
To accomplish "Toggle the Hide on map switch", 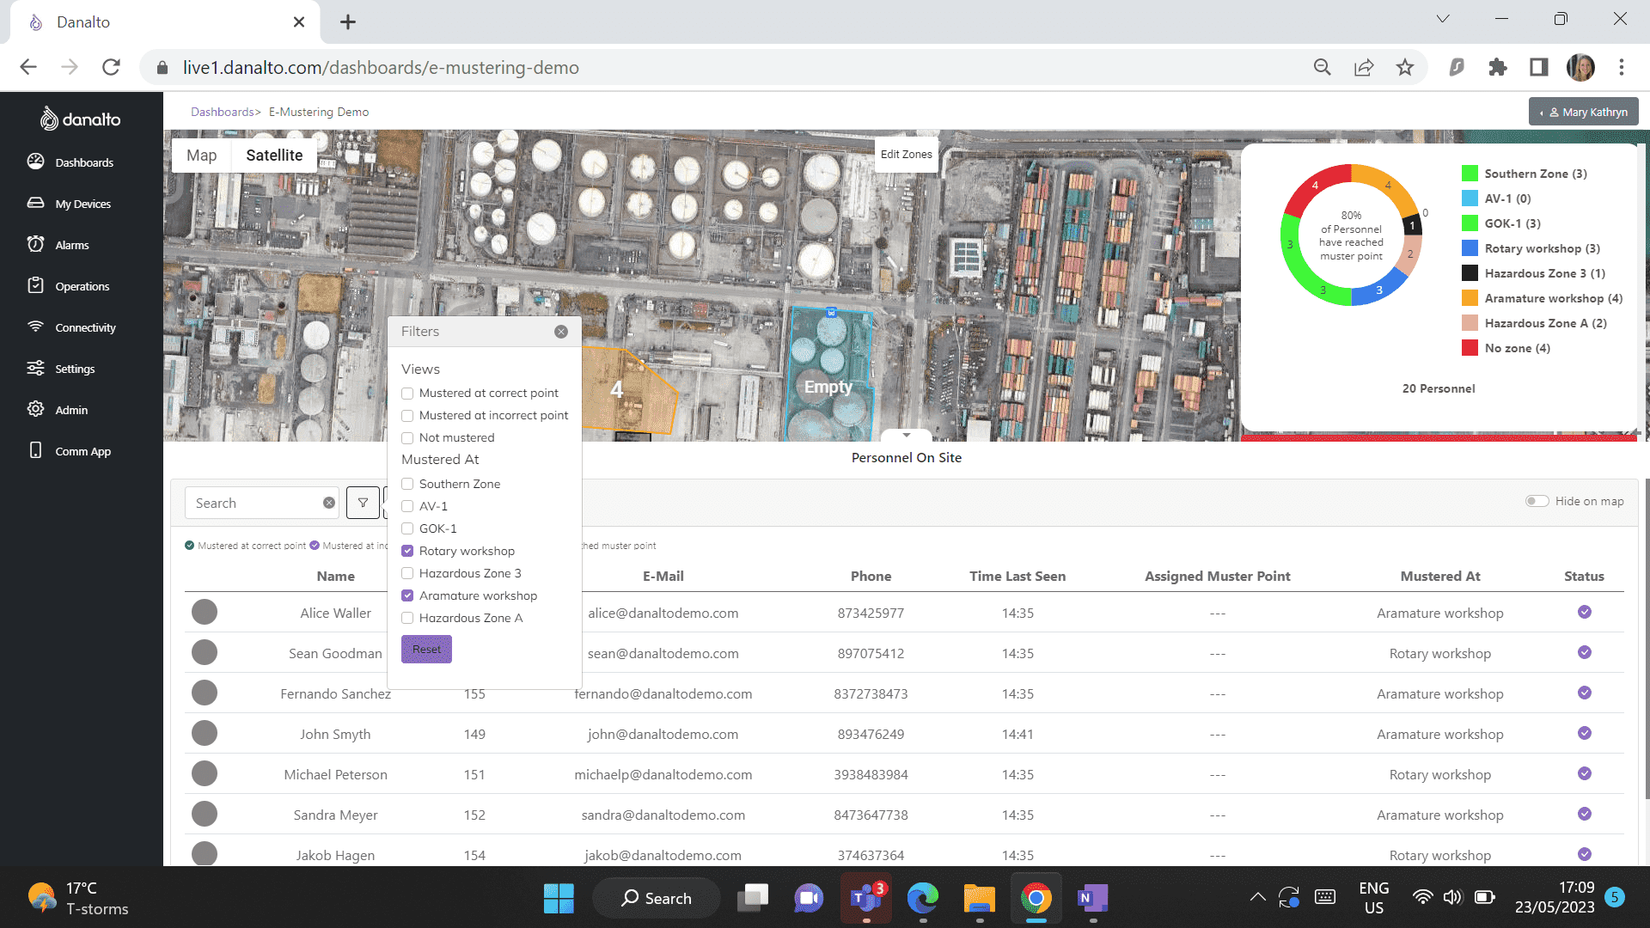I will (1537, 501).
